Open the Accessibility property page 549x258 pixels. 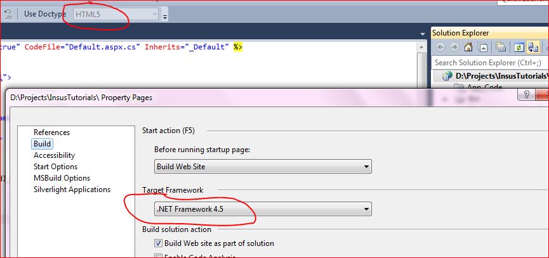point(55,155)
